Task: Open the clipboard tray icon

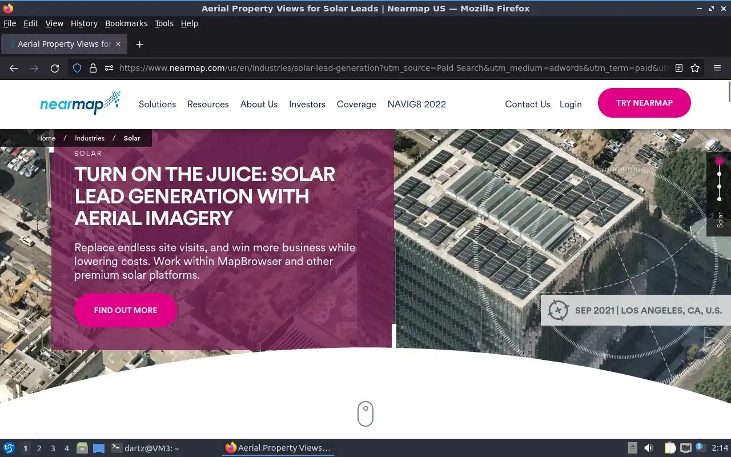Action: tap(670, 448)
